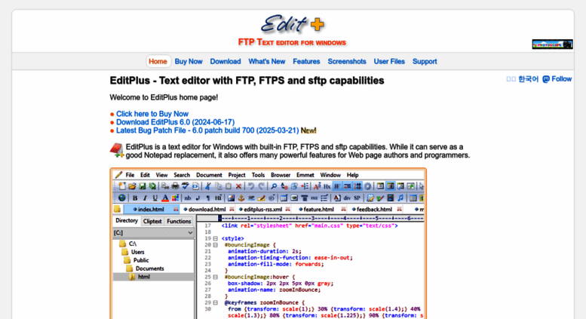Click the Find magnifier icon
This screenshot has height=319, width=586.
click(x=274, y=186)
